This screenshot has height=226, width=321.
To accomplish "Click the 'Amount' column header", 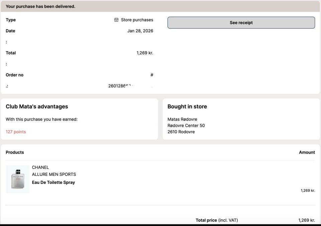I will coord(307,152).
